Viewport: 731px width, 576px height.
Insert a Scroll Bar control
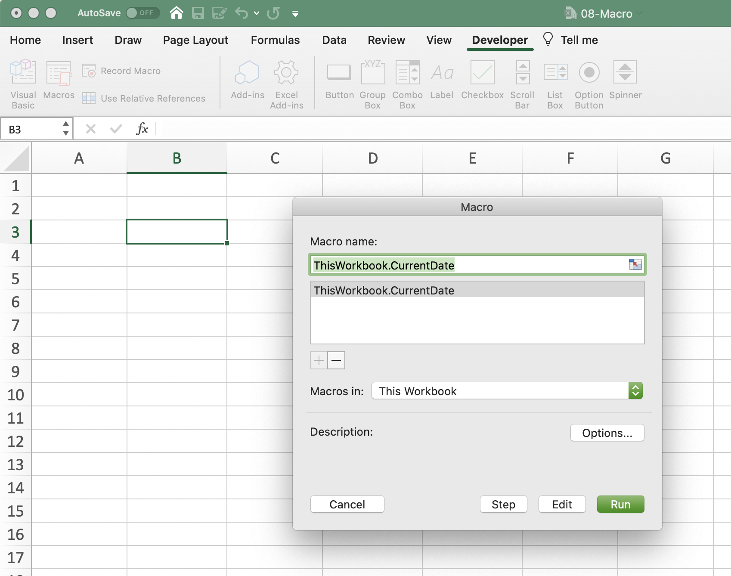point(522,84)
